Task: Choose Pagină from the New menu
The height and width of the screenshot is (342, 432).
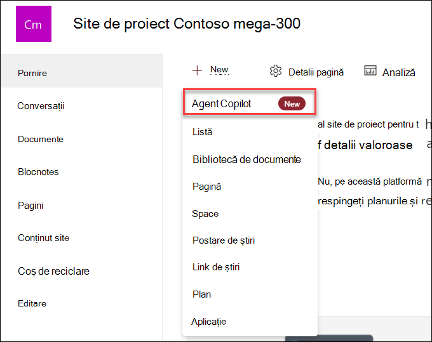Action: coord(206,187)
